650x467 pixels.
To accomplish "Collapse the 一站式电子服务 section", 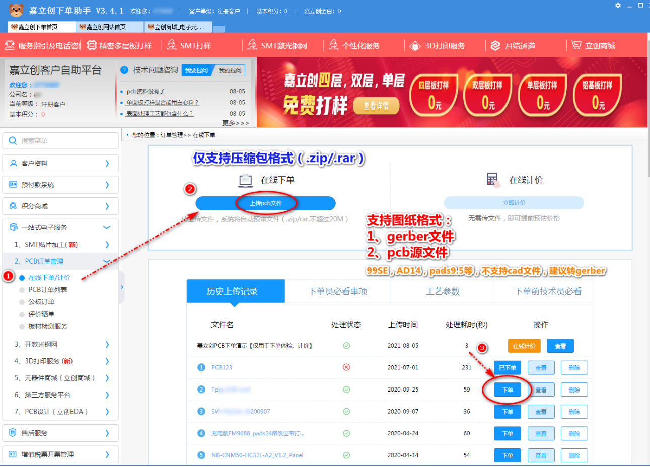I will pos(106,227).
